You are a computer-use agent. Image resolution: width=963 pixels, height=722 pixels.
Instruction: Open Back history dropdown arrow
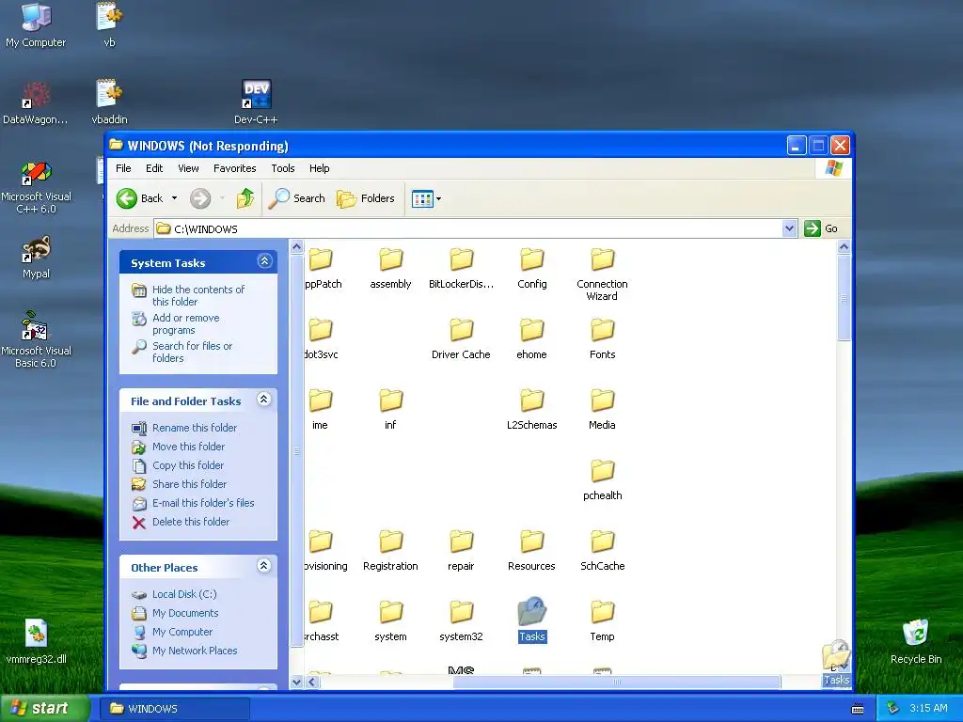tap(174, 198)
